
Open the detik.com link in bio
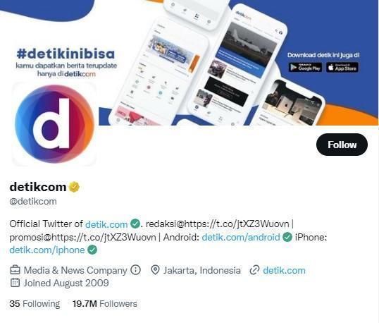[x=106, y=224]
